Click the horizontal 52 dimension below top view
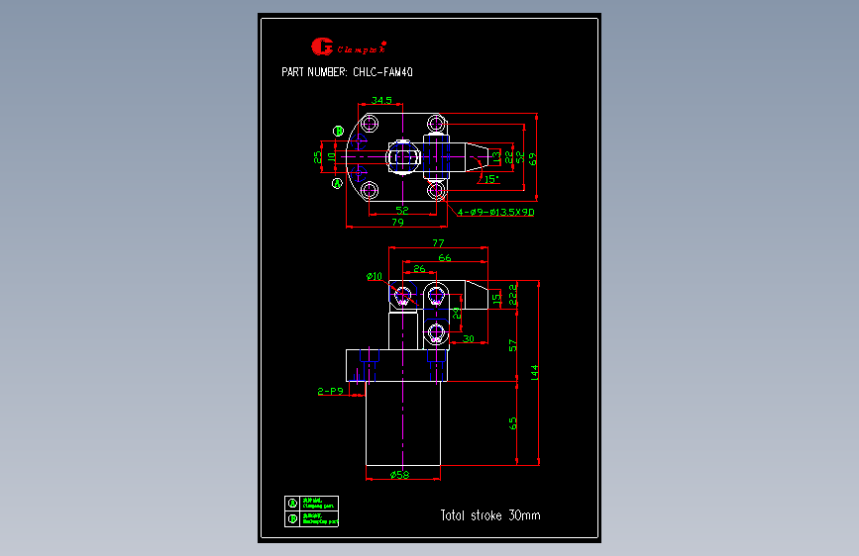Viewport: 859px width, 556px height. (402, 210)
